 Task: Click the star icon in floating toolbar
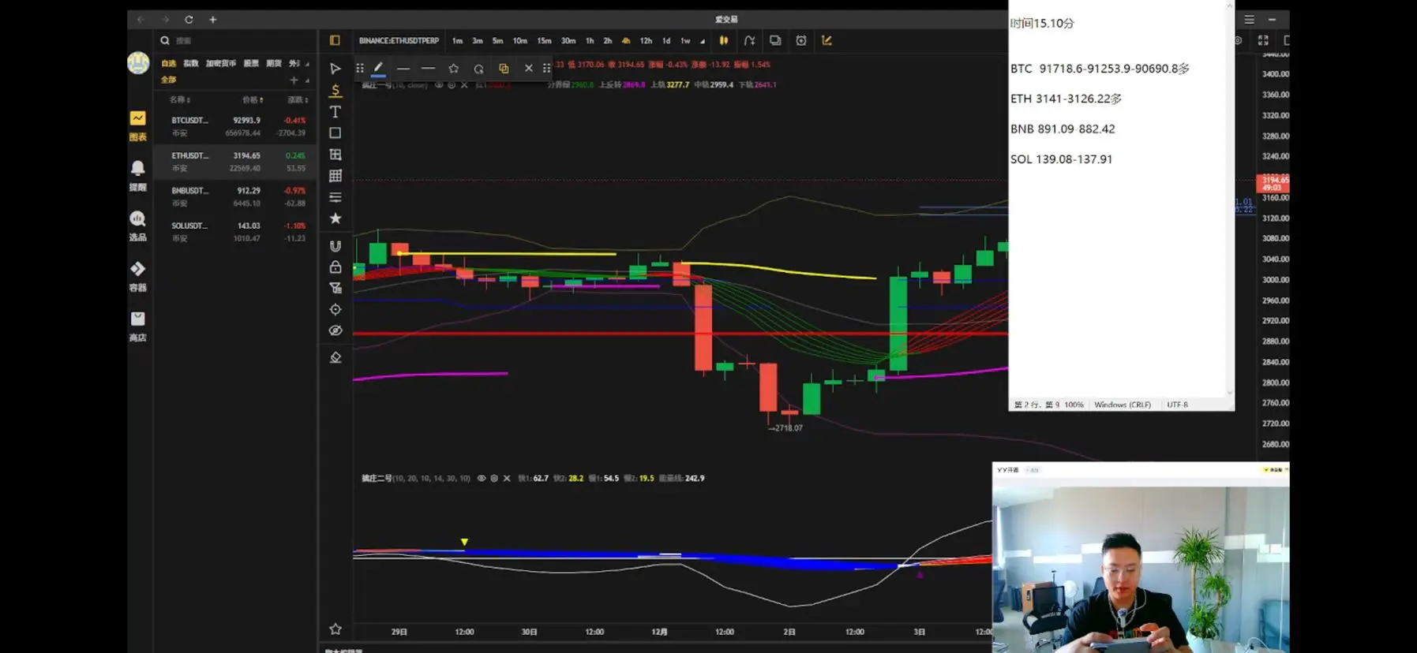pyautogui.click(x=453, y=69)
